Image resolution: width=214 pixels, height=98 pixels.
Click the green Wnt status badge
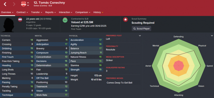pos(65,20)
